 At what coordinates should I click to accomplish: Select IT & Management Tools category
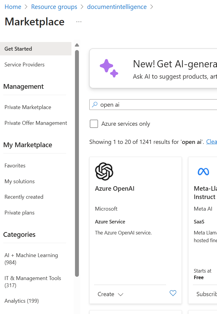(33, 282)
